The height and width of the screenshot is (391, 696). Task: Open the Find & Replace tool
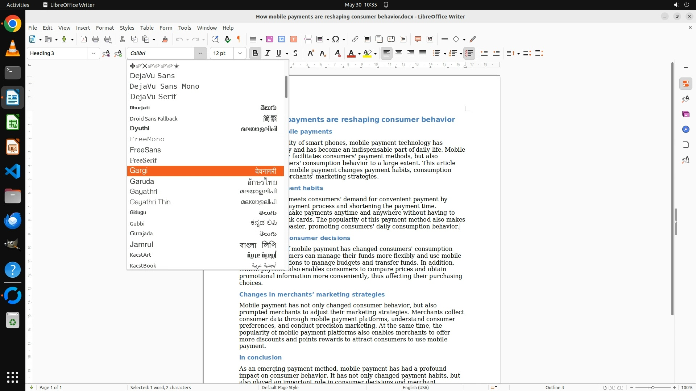pyautogui.click(x=215, y=39)
